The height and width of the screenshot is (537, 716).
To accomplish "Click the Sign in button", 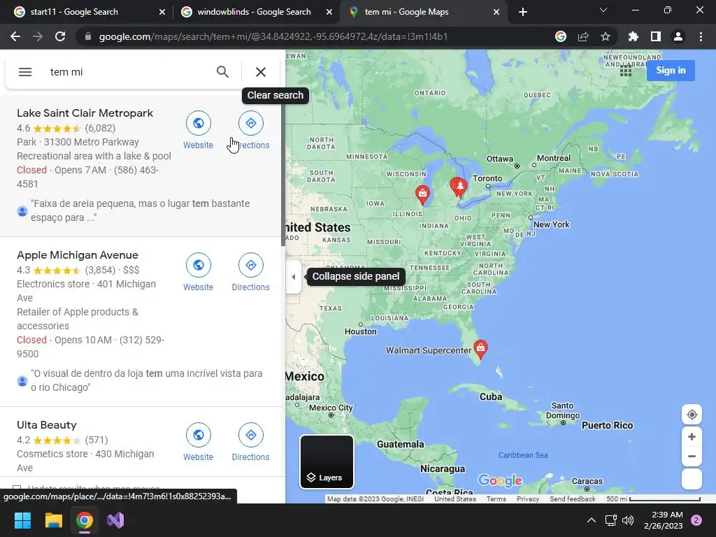I will click(671, 71).
